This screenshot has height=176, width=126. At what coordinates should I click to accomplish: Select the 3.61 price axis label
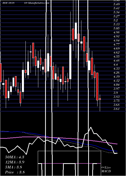point(116,109)
